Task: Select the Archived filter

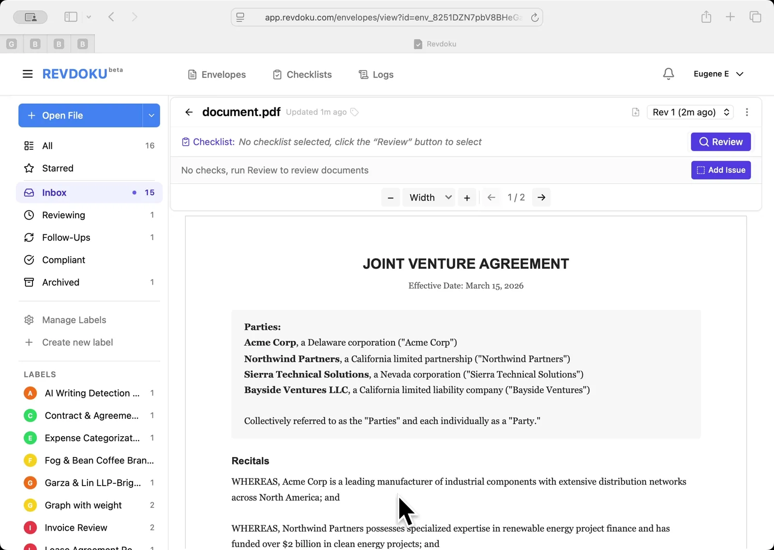Action: click(60, 282)
